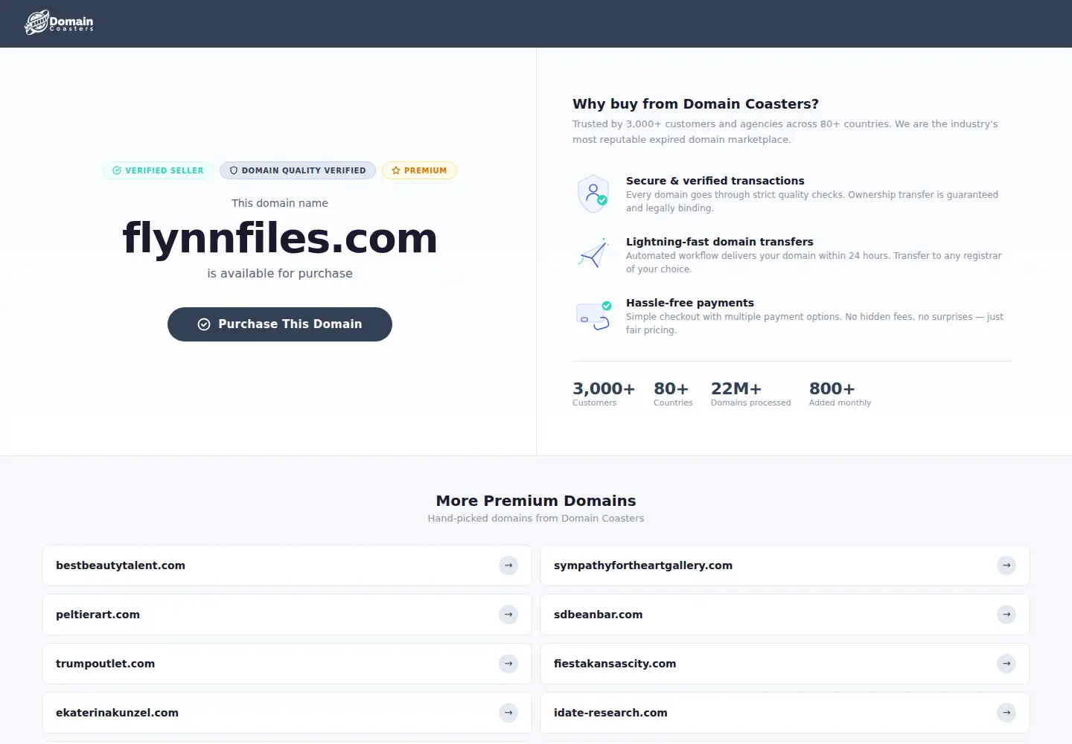Screen dimensions: 1072x744
Task: Click the arrow icon for trumpoutlet.com
Action: point(508,664)
